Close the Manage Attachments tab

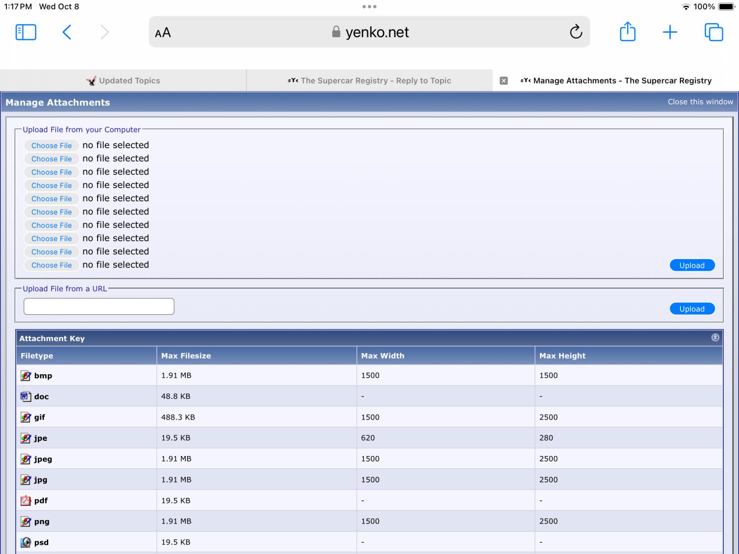(504, 81)
